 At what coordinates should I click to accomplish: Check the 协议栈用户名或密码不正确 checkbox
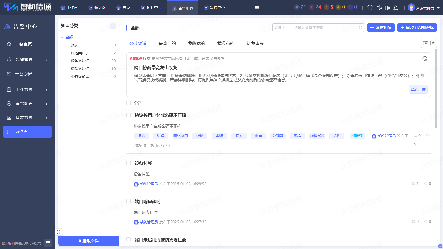128,115
